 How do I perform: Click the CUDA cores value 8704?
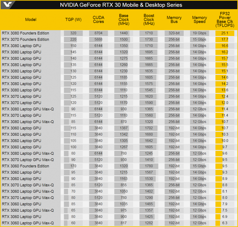(x=99, y=33)
